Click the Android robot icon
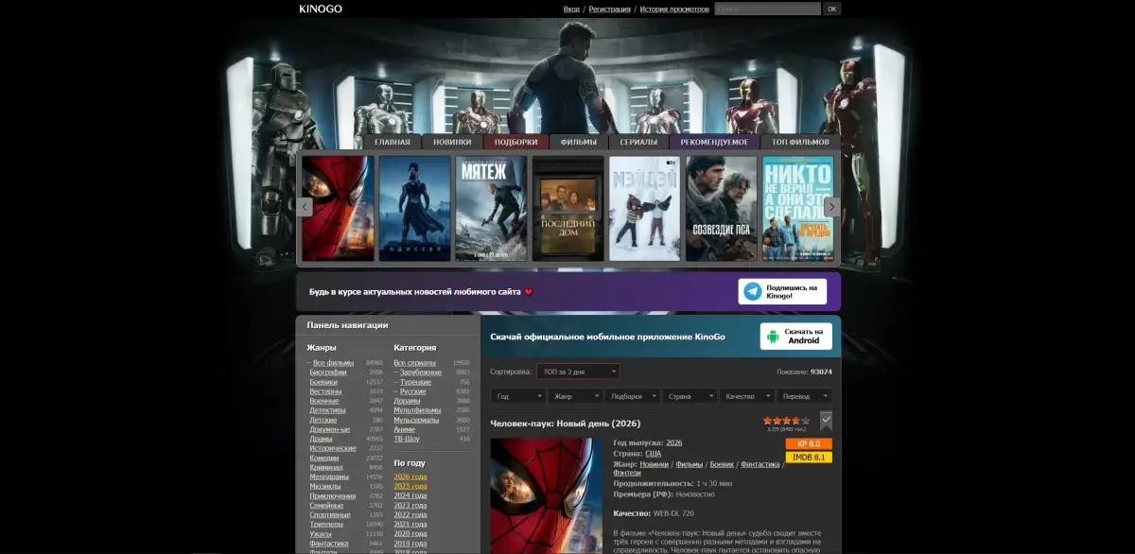 [x=773, y=336]
